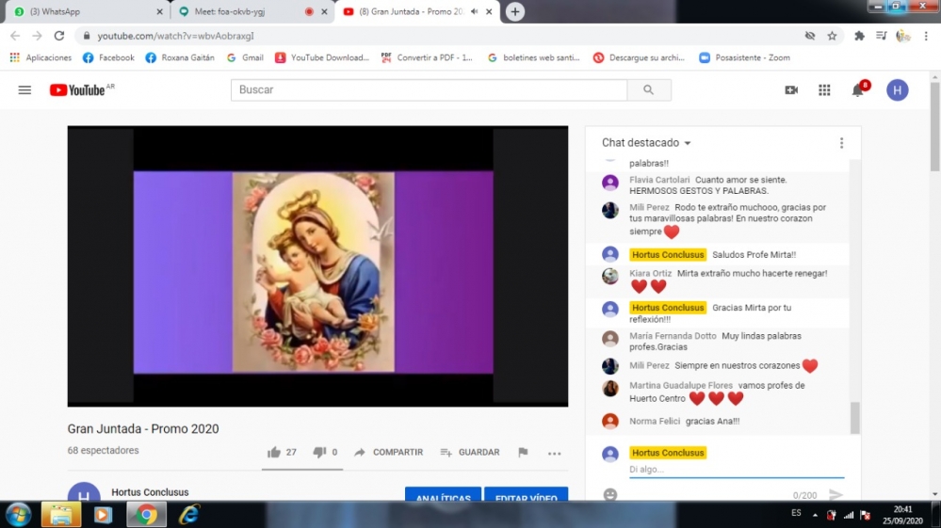The image size is (941, 528).
Task: Click Norma Felici's chat name
Action: [654, 422]
